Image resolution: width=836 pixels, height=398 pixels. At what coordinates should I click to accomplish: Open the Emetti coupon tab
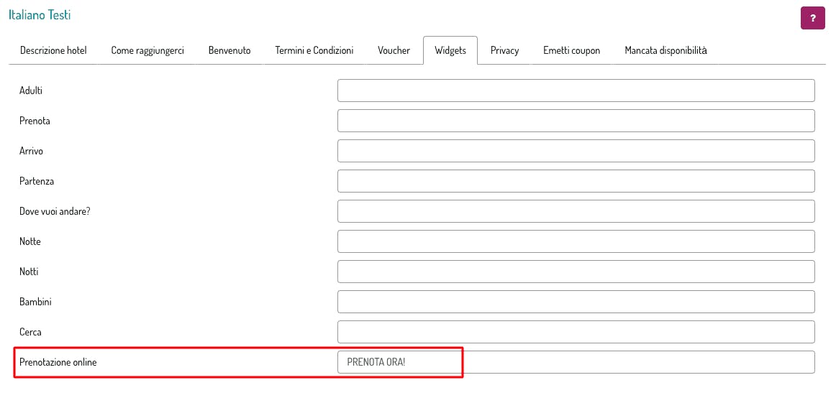coord(571,50)
